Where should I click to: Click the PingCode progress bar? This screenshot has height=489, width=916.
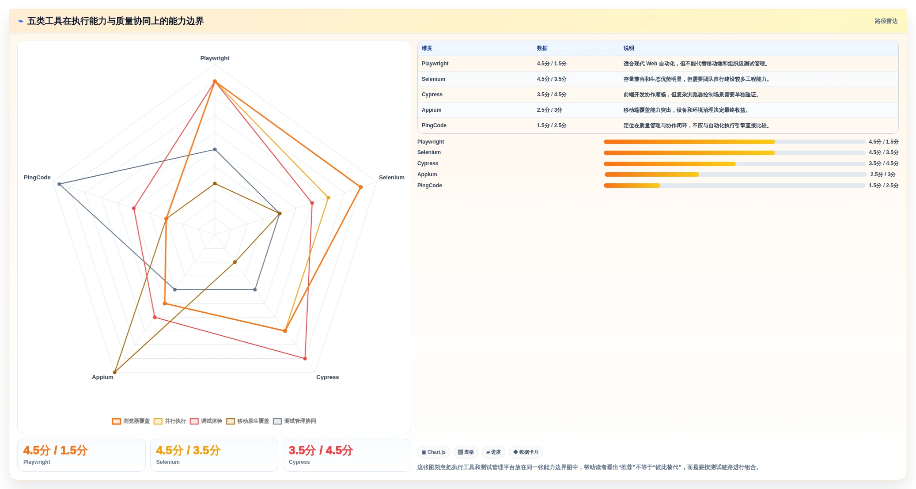(734, 186)
